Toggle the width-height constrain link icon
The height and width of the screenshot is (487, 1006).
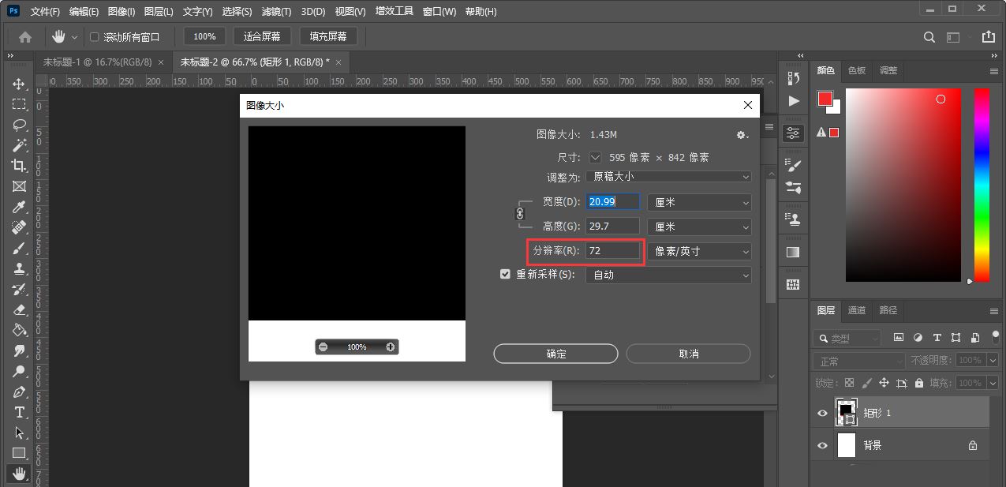click(x=519, y=213)
